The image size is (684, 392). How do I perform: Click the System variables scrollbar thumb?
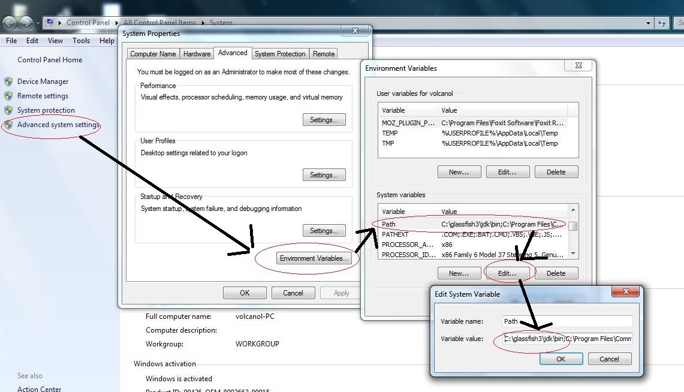573,226
